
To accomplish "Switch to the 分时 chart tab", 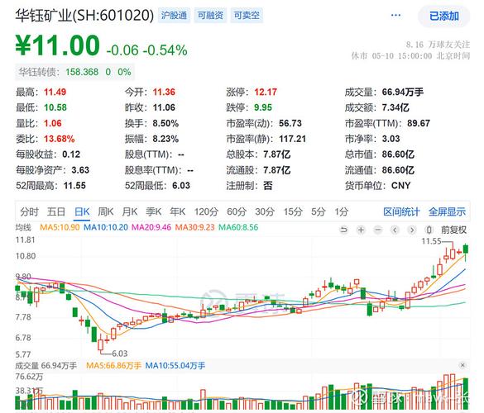I will pyautogui.click(x=29, y=211).
